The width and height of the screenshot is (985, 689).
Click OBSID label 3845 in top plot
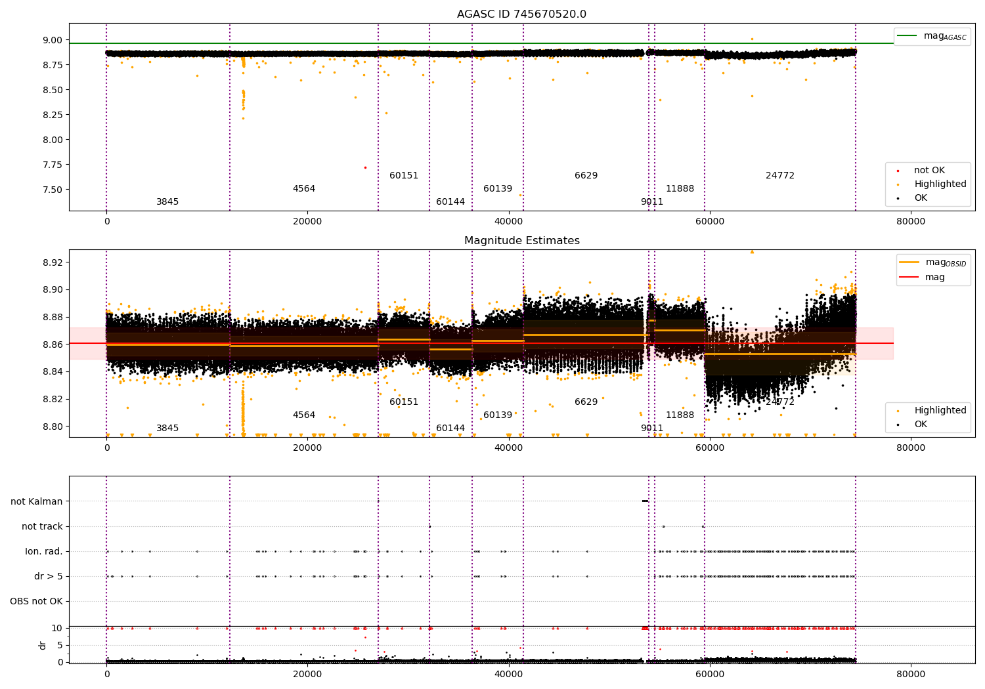167,202
